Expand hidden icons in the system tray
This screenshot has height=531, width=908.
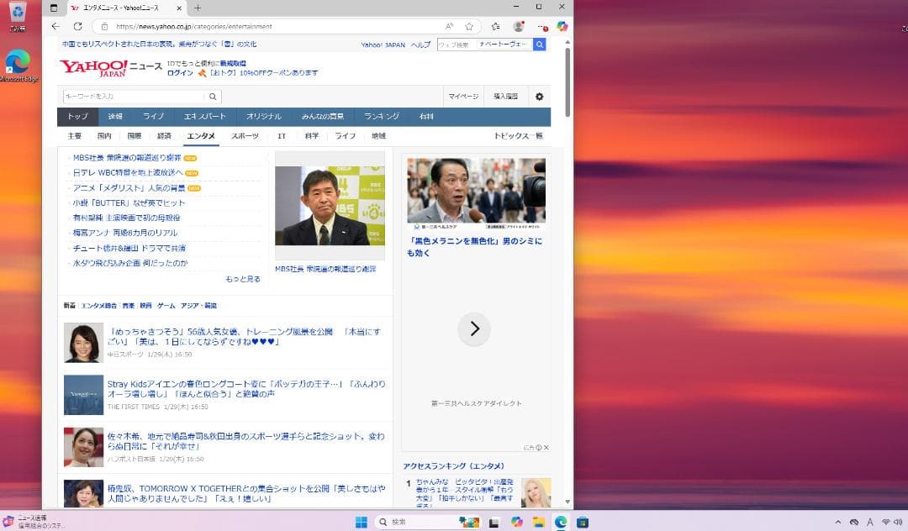(838, 522)
